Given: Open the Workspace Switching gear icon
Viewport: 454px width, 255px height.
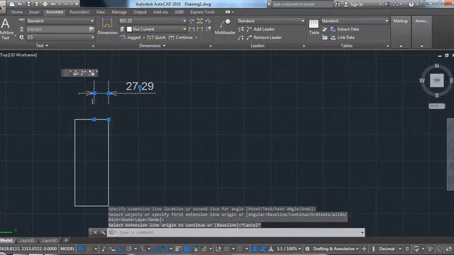Looking at the screenshot, I should 307,249.
